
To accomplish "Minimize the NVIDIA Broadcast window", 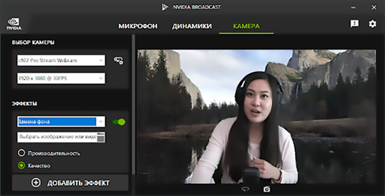I will 353,8.
